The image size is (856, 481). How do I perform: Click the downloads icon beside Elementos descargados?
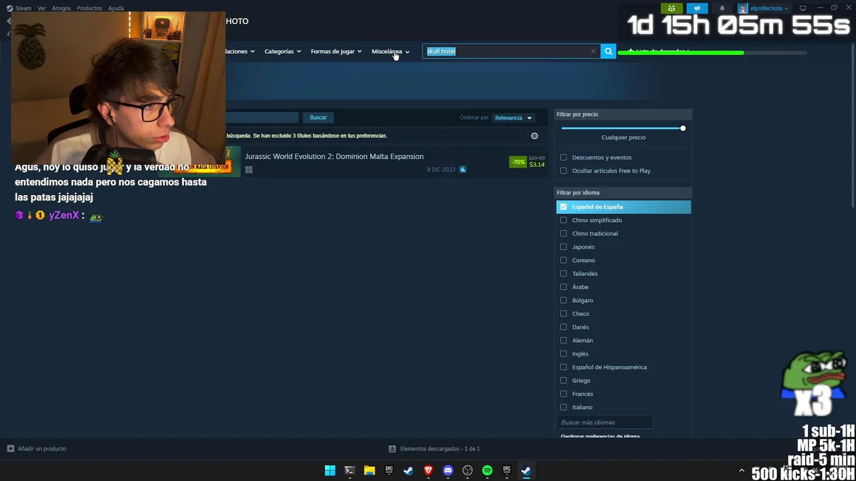coord(393,449)
